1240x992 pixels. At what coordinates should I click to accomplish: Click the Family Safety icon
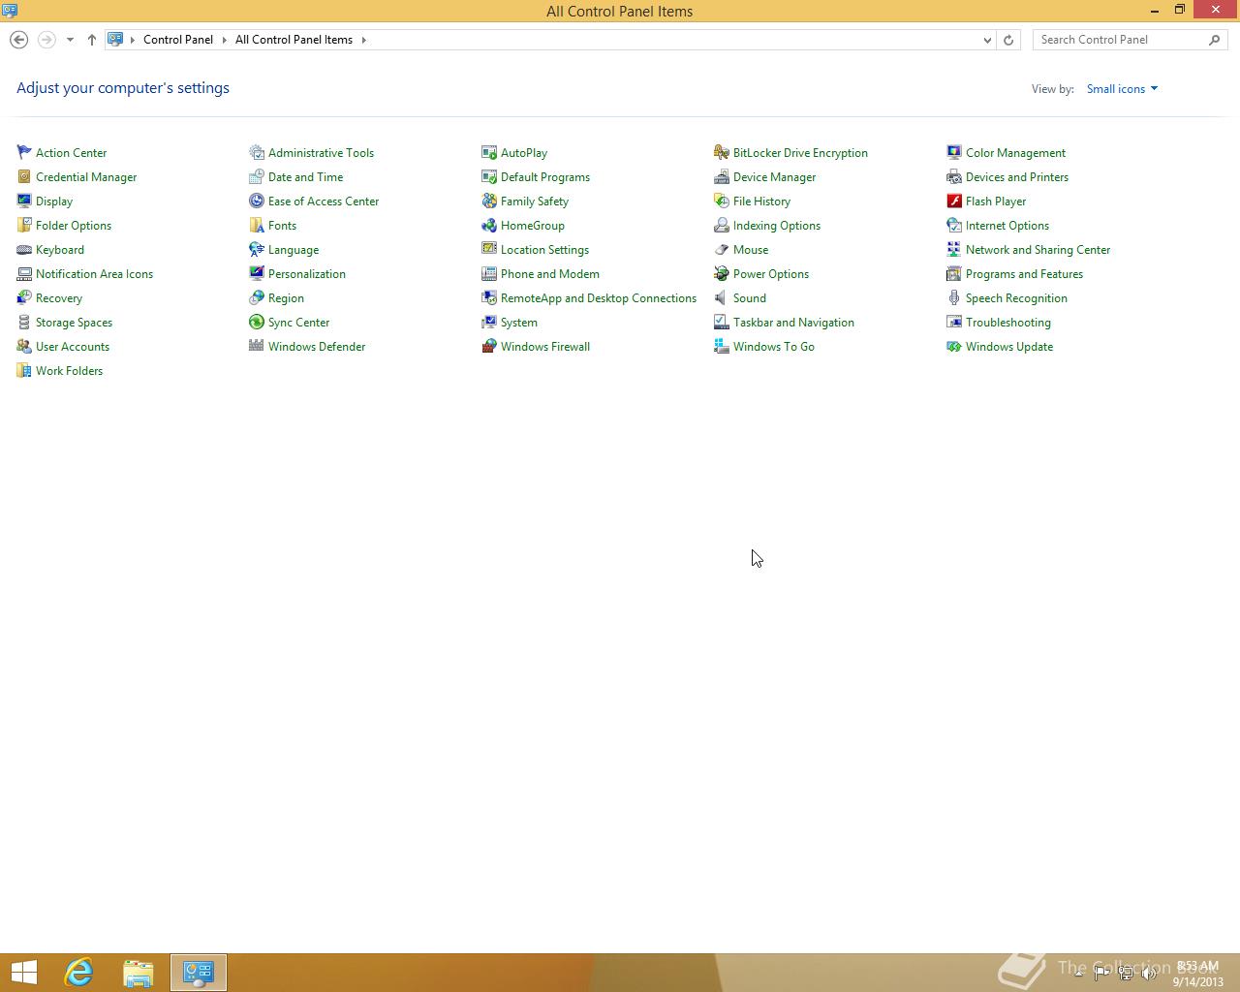pos(489,201)
